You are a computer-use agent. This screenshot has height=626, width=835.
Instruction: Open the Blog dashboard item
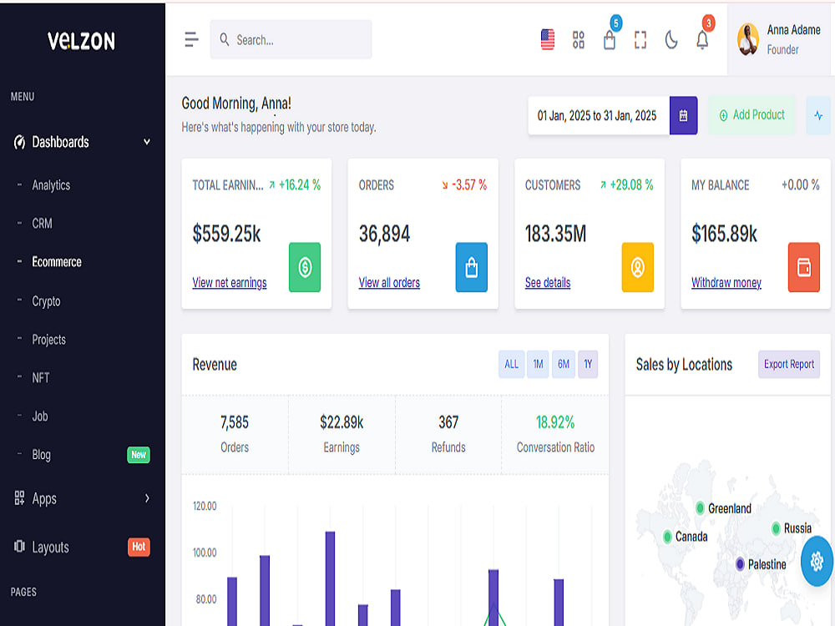pyautogui.click(x=42, y=455)
